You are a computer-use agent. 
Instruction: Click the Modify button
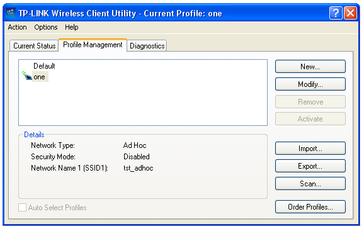310,84
